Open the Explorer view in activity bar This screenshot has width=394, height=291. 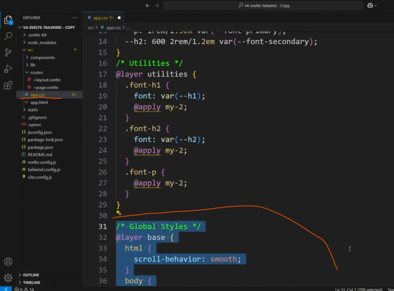coord(8,20)
